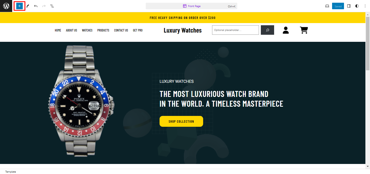The image size is (370, 174).
Task: Click the Undo arrow icon
Action: coord(36,6)
